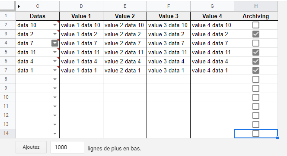Select the Datas header cell
Screen dimensions: 287x156
click(38, 16)
